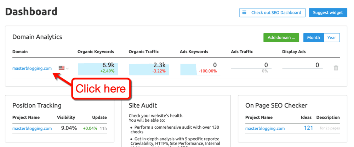Viewport: 354px width, 147px height.
Task: Click the 'for 25 pages' description
Action: click(330, 128)
